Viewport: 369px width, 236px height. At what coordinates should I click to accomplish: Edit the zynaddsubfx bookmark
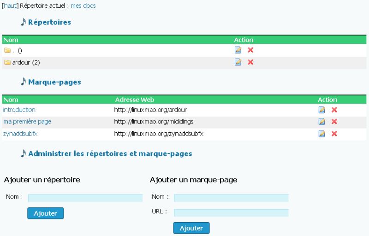pos(321,134)
